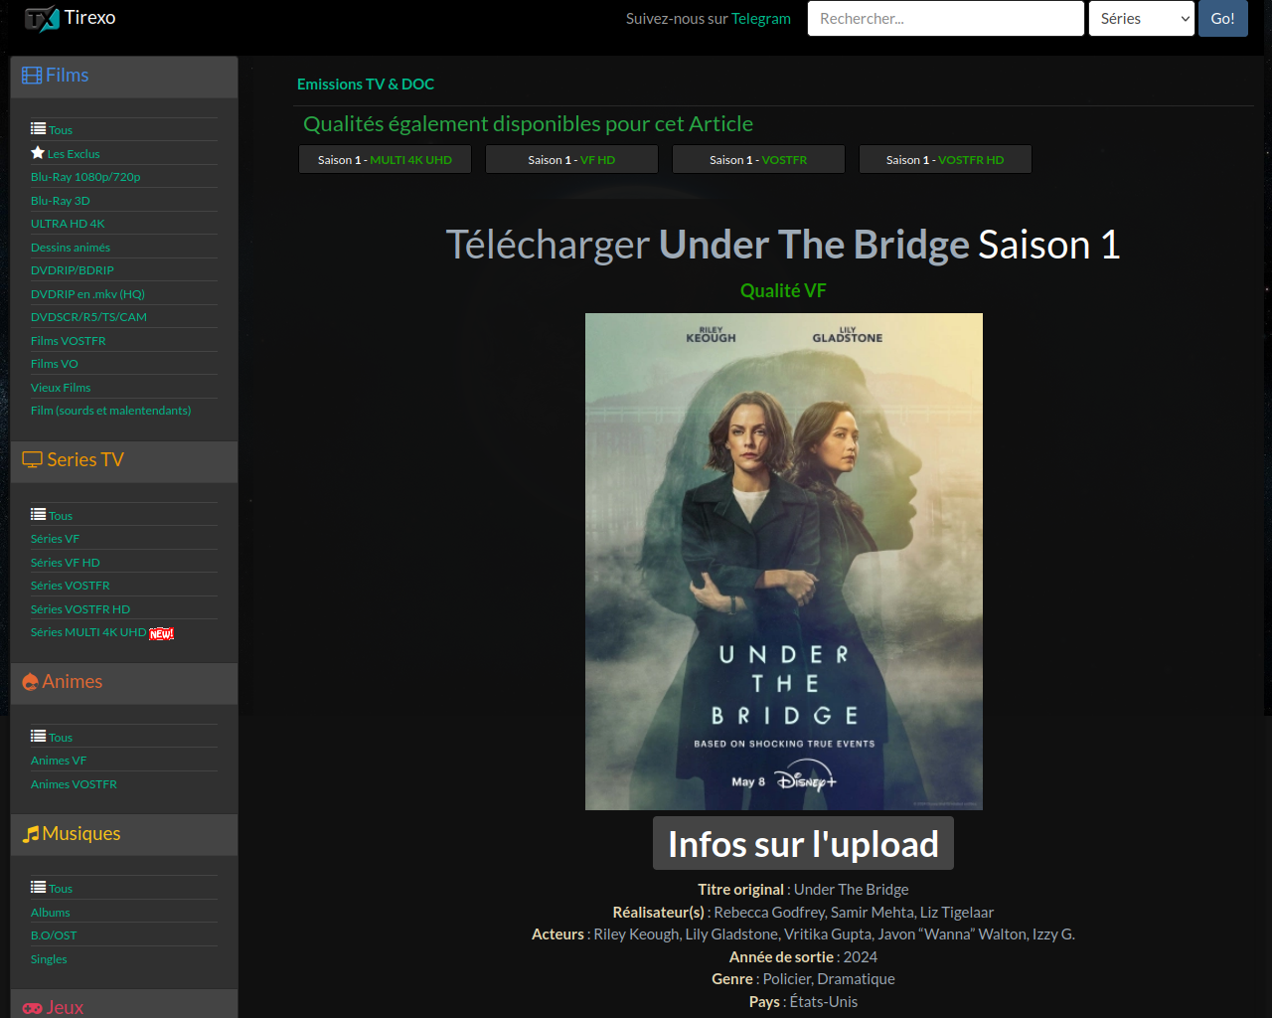Open the Jeux section header
The width and height of the screenshot is (1272, 1018).
pos(124,1005)
